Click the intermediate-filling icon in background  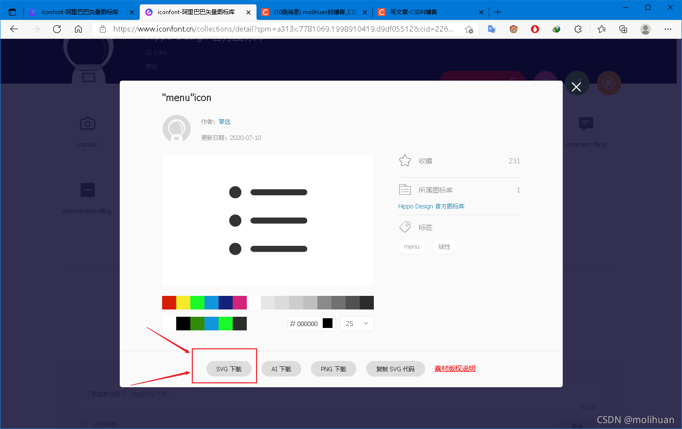pos(88,190)
